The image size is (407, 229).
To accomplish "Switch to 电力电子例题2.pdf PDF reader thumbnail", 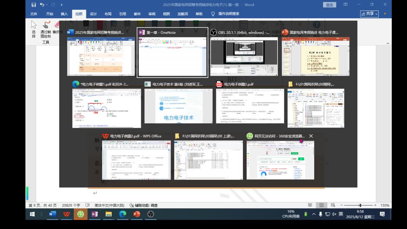I will click(250, 106).
